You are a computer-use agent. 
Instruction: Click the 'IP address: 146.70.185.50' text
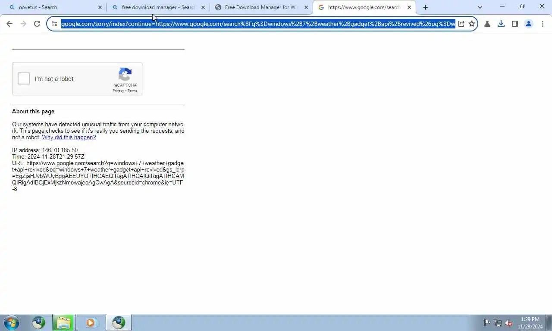45,150
